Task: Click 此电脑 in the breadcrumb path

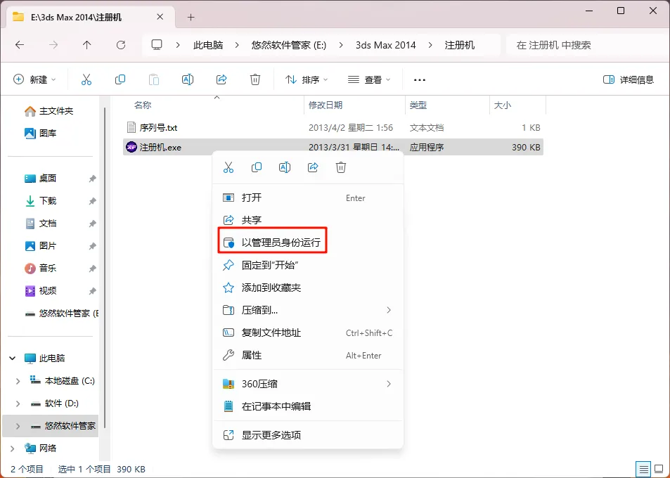Action: (x=208, y=45)
